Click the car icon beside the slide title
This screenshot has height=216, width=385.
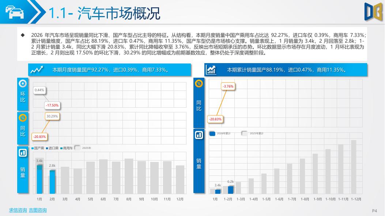15,12
